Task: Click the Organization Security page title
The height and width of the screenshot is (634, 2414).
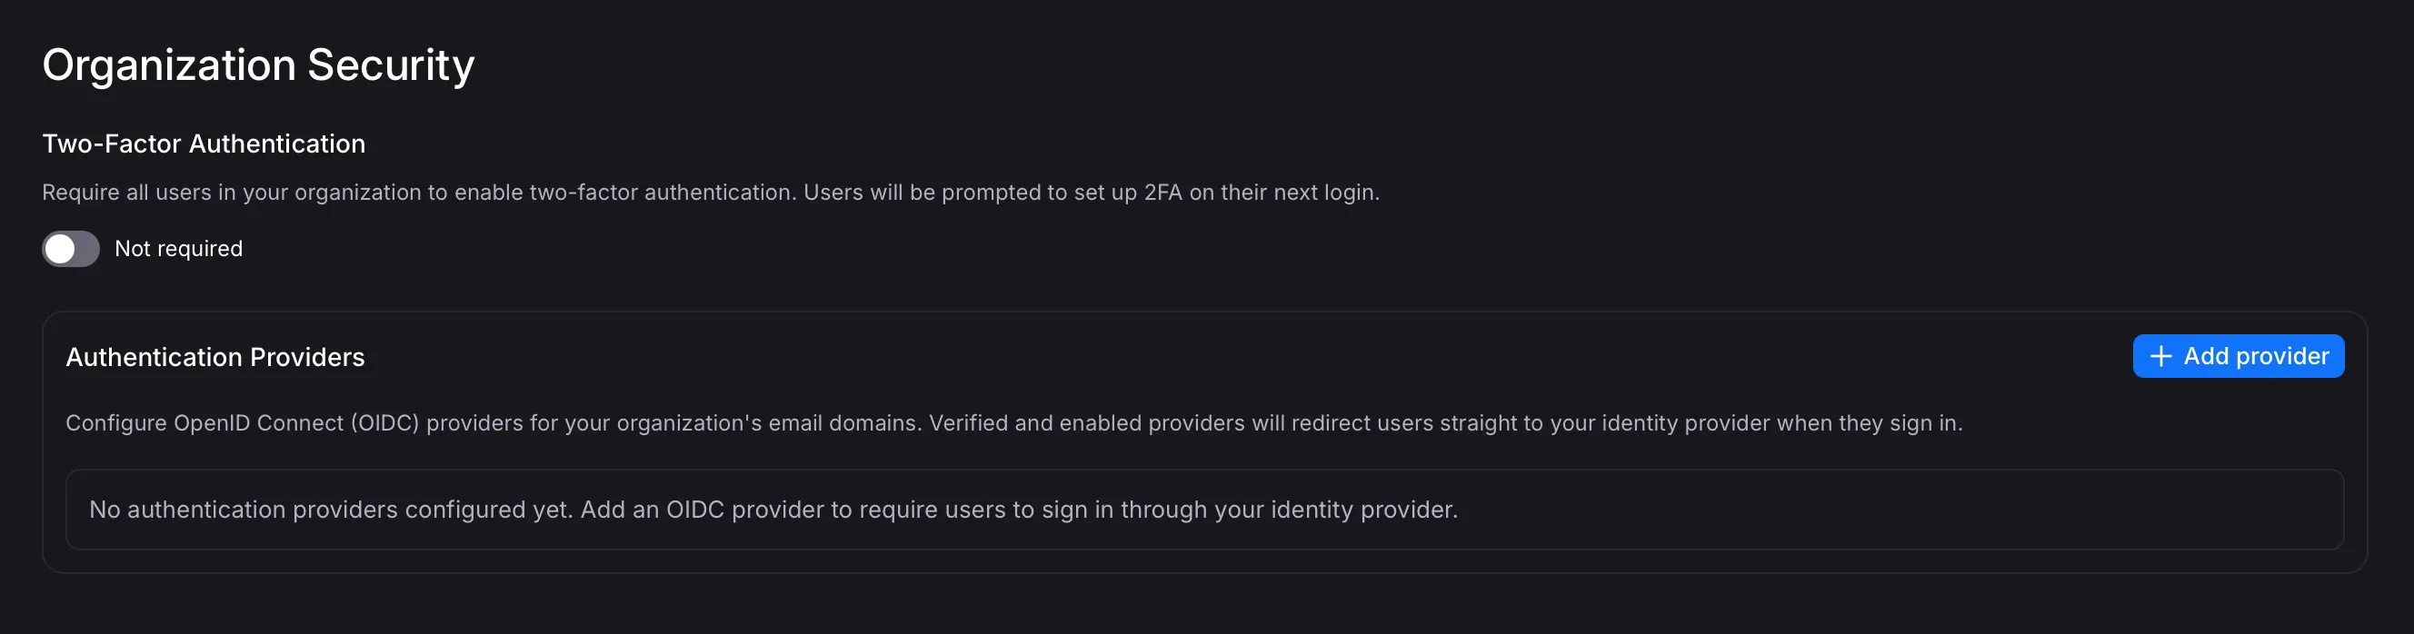Action: click(258, 65)
